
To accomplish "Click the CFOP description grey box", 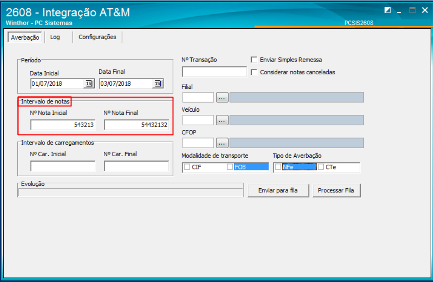I will tap(296, 143).
